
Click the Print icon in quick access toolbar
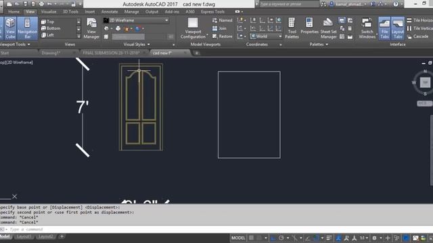click(x=41, y=4)
